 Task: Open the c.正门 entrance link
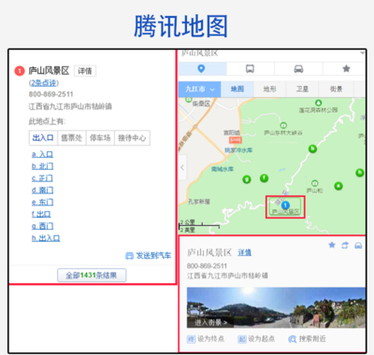coord(42,178)
